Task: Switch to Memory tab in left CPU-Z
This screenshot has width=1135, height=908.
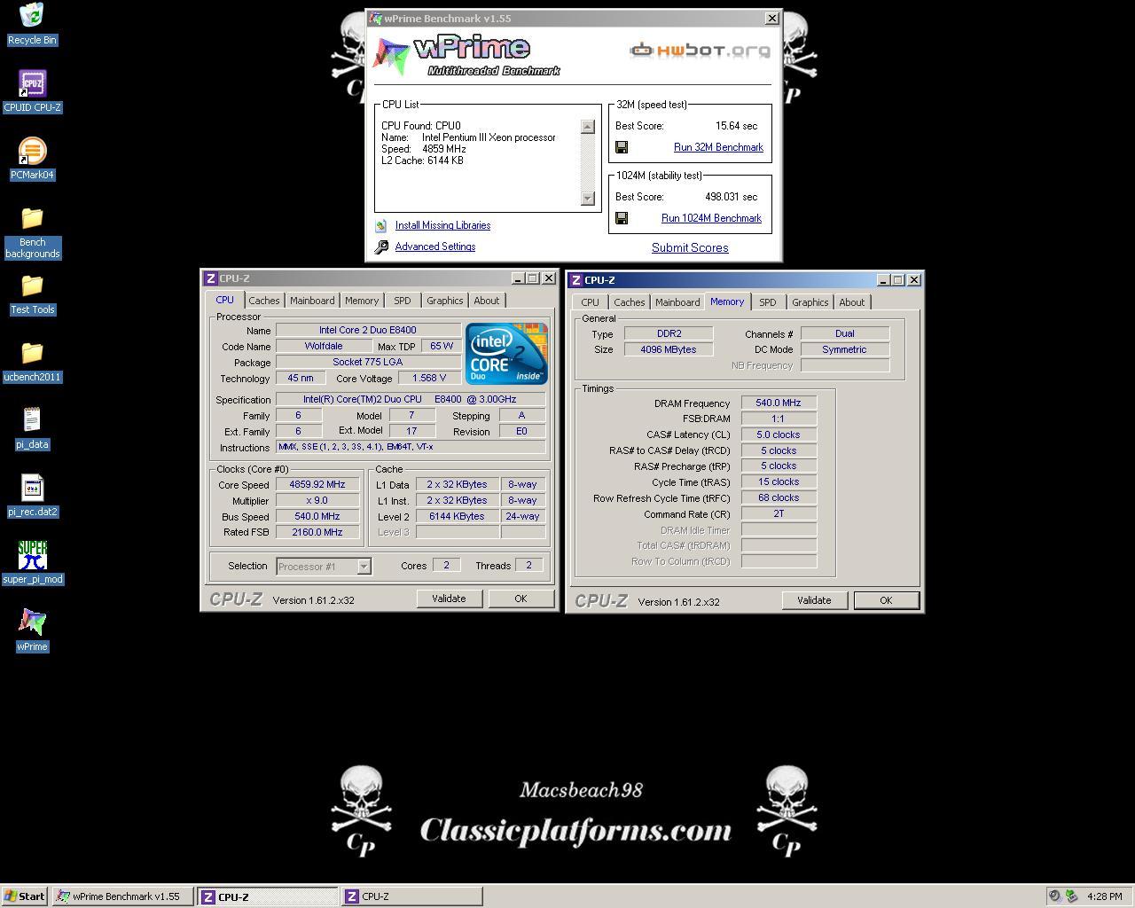Action: click(x=362, y=301)
